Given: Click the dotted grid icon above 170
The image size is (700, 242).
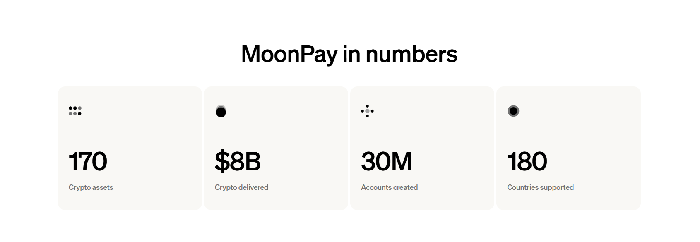Looking at the screenshot, I should (x=75, y=111).
